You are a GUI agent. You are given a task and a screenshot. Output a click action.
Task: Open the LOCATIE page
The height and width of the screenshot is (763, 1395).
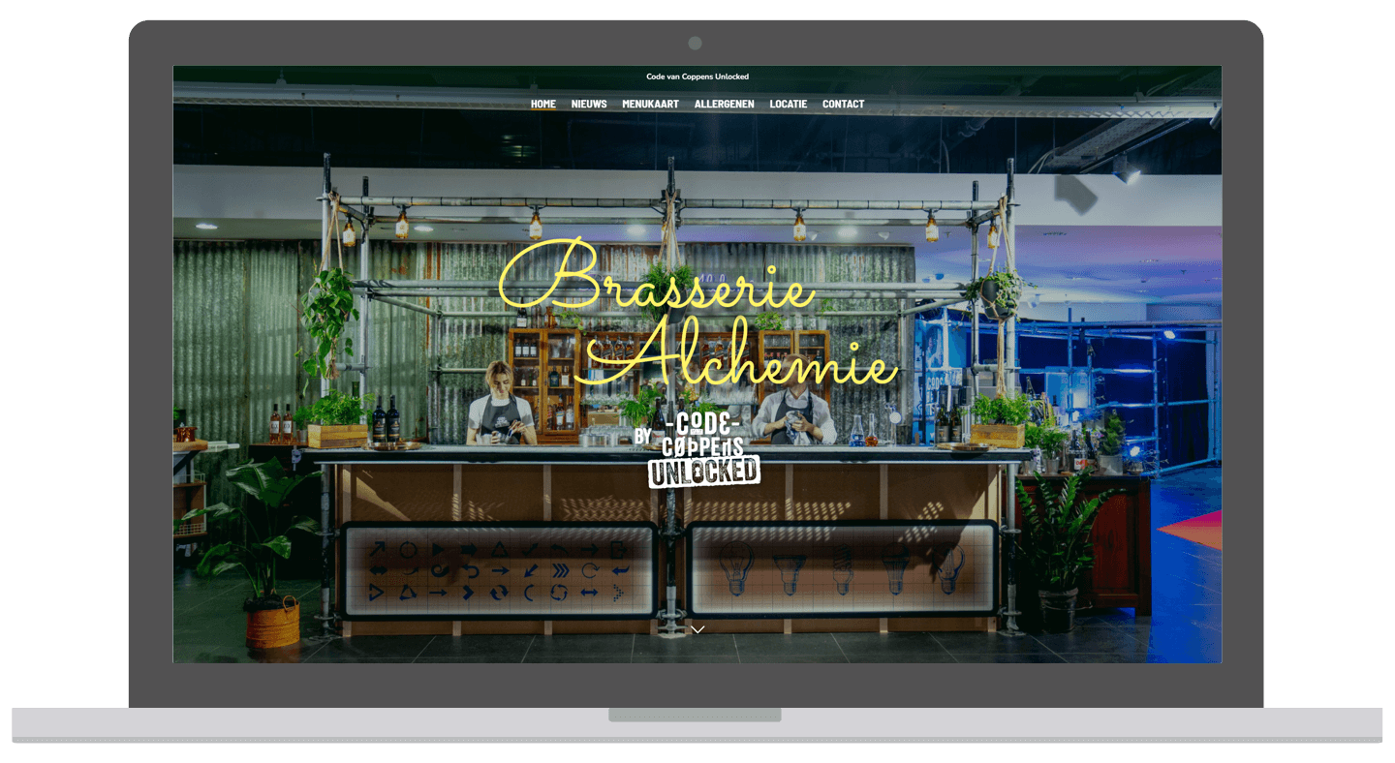(788, 104)
